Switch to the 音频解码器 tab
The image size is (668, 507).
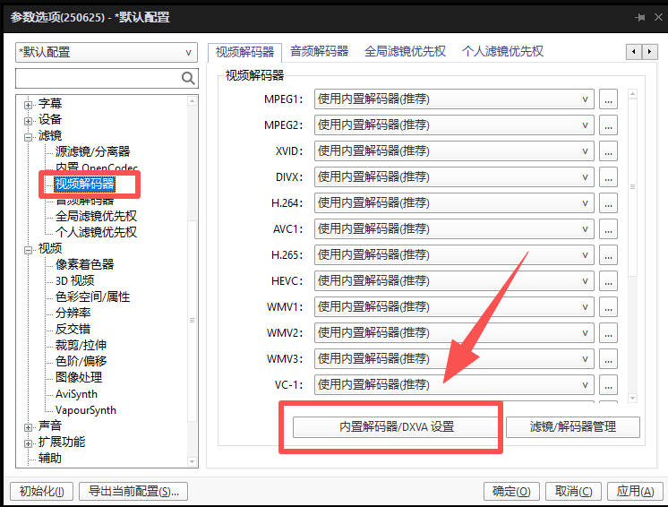click(x=320, y=52)
